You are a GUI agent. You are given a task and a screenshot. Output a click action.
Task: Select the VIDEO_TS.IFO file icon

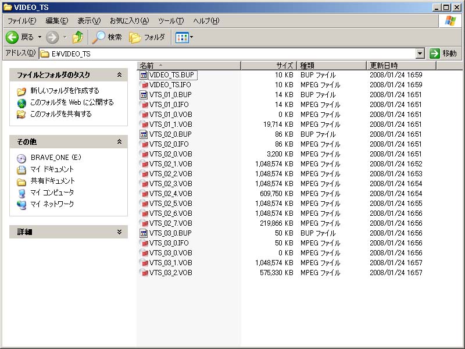click(x=144, y=85)
